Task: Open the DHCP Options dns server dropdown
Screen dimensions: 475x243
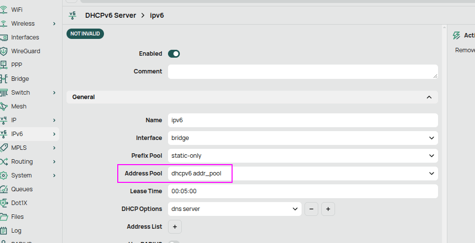Action: pos(234,209)
